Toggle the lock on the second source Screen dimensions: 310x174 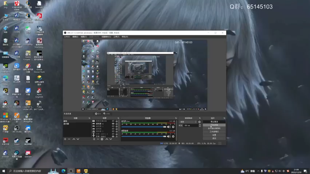[x=117, y=124]
